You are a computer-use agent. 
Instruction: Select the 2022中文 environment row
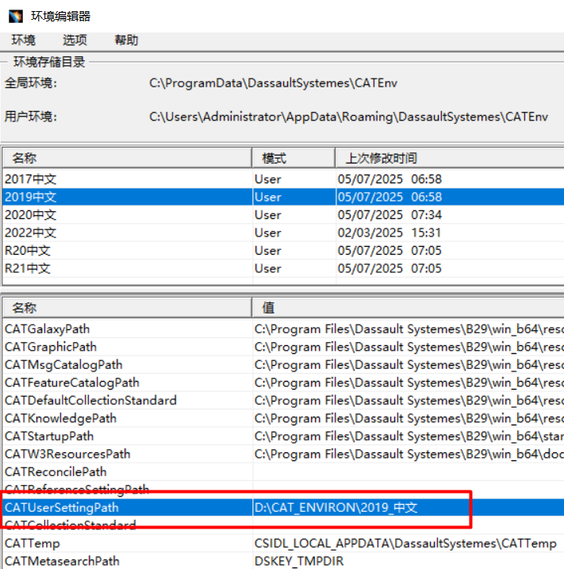(30, 233)
